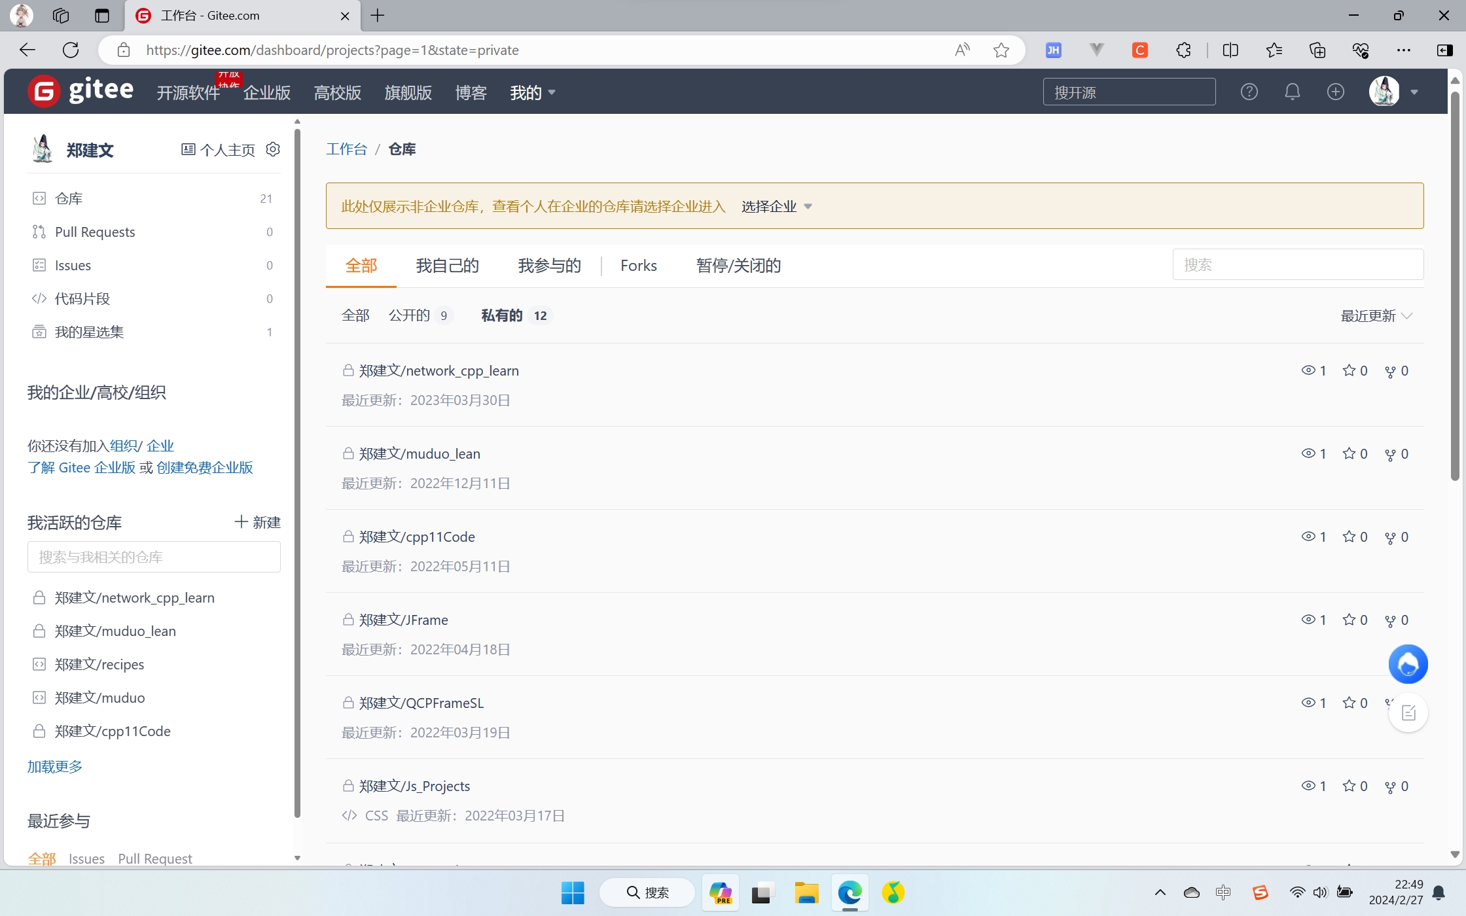Show hidden icons in system tray
This screenshot has height=916, width=1466.
[x=1160, y=892]
